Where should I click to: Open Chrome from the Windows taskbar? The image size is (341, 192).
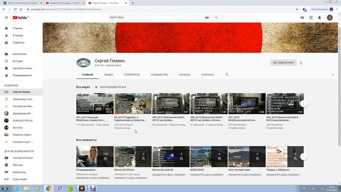pyautogui.click(x=48, y=188)
